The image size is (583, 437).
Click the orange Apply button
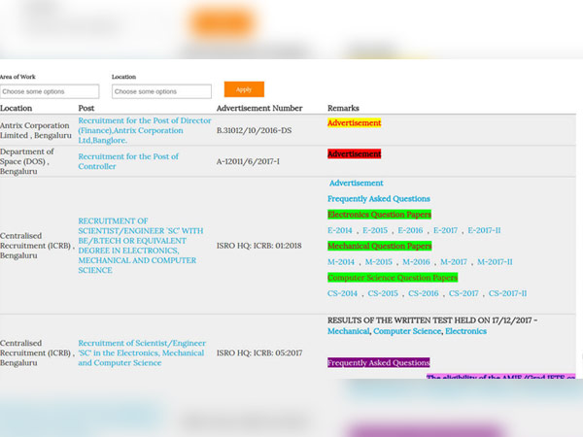244,89
